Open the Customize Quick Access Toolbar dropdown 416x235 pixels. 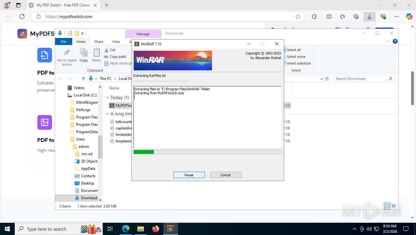click(82, 33)
